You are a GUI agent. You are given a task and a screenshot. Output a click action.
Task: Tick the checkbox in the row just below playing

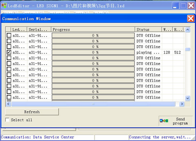(9, 58)
